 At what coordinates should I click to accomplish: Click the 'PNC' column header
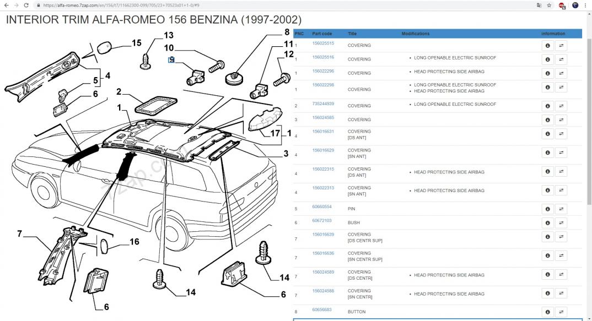(299, 34)
